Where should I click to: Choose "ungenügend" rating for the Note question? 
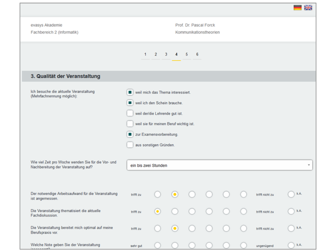(x=244, y=246)
